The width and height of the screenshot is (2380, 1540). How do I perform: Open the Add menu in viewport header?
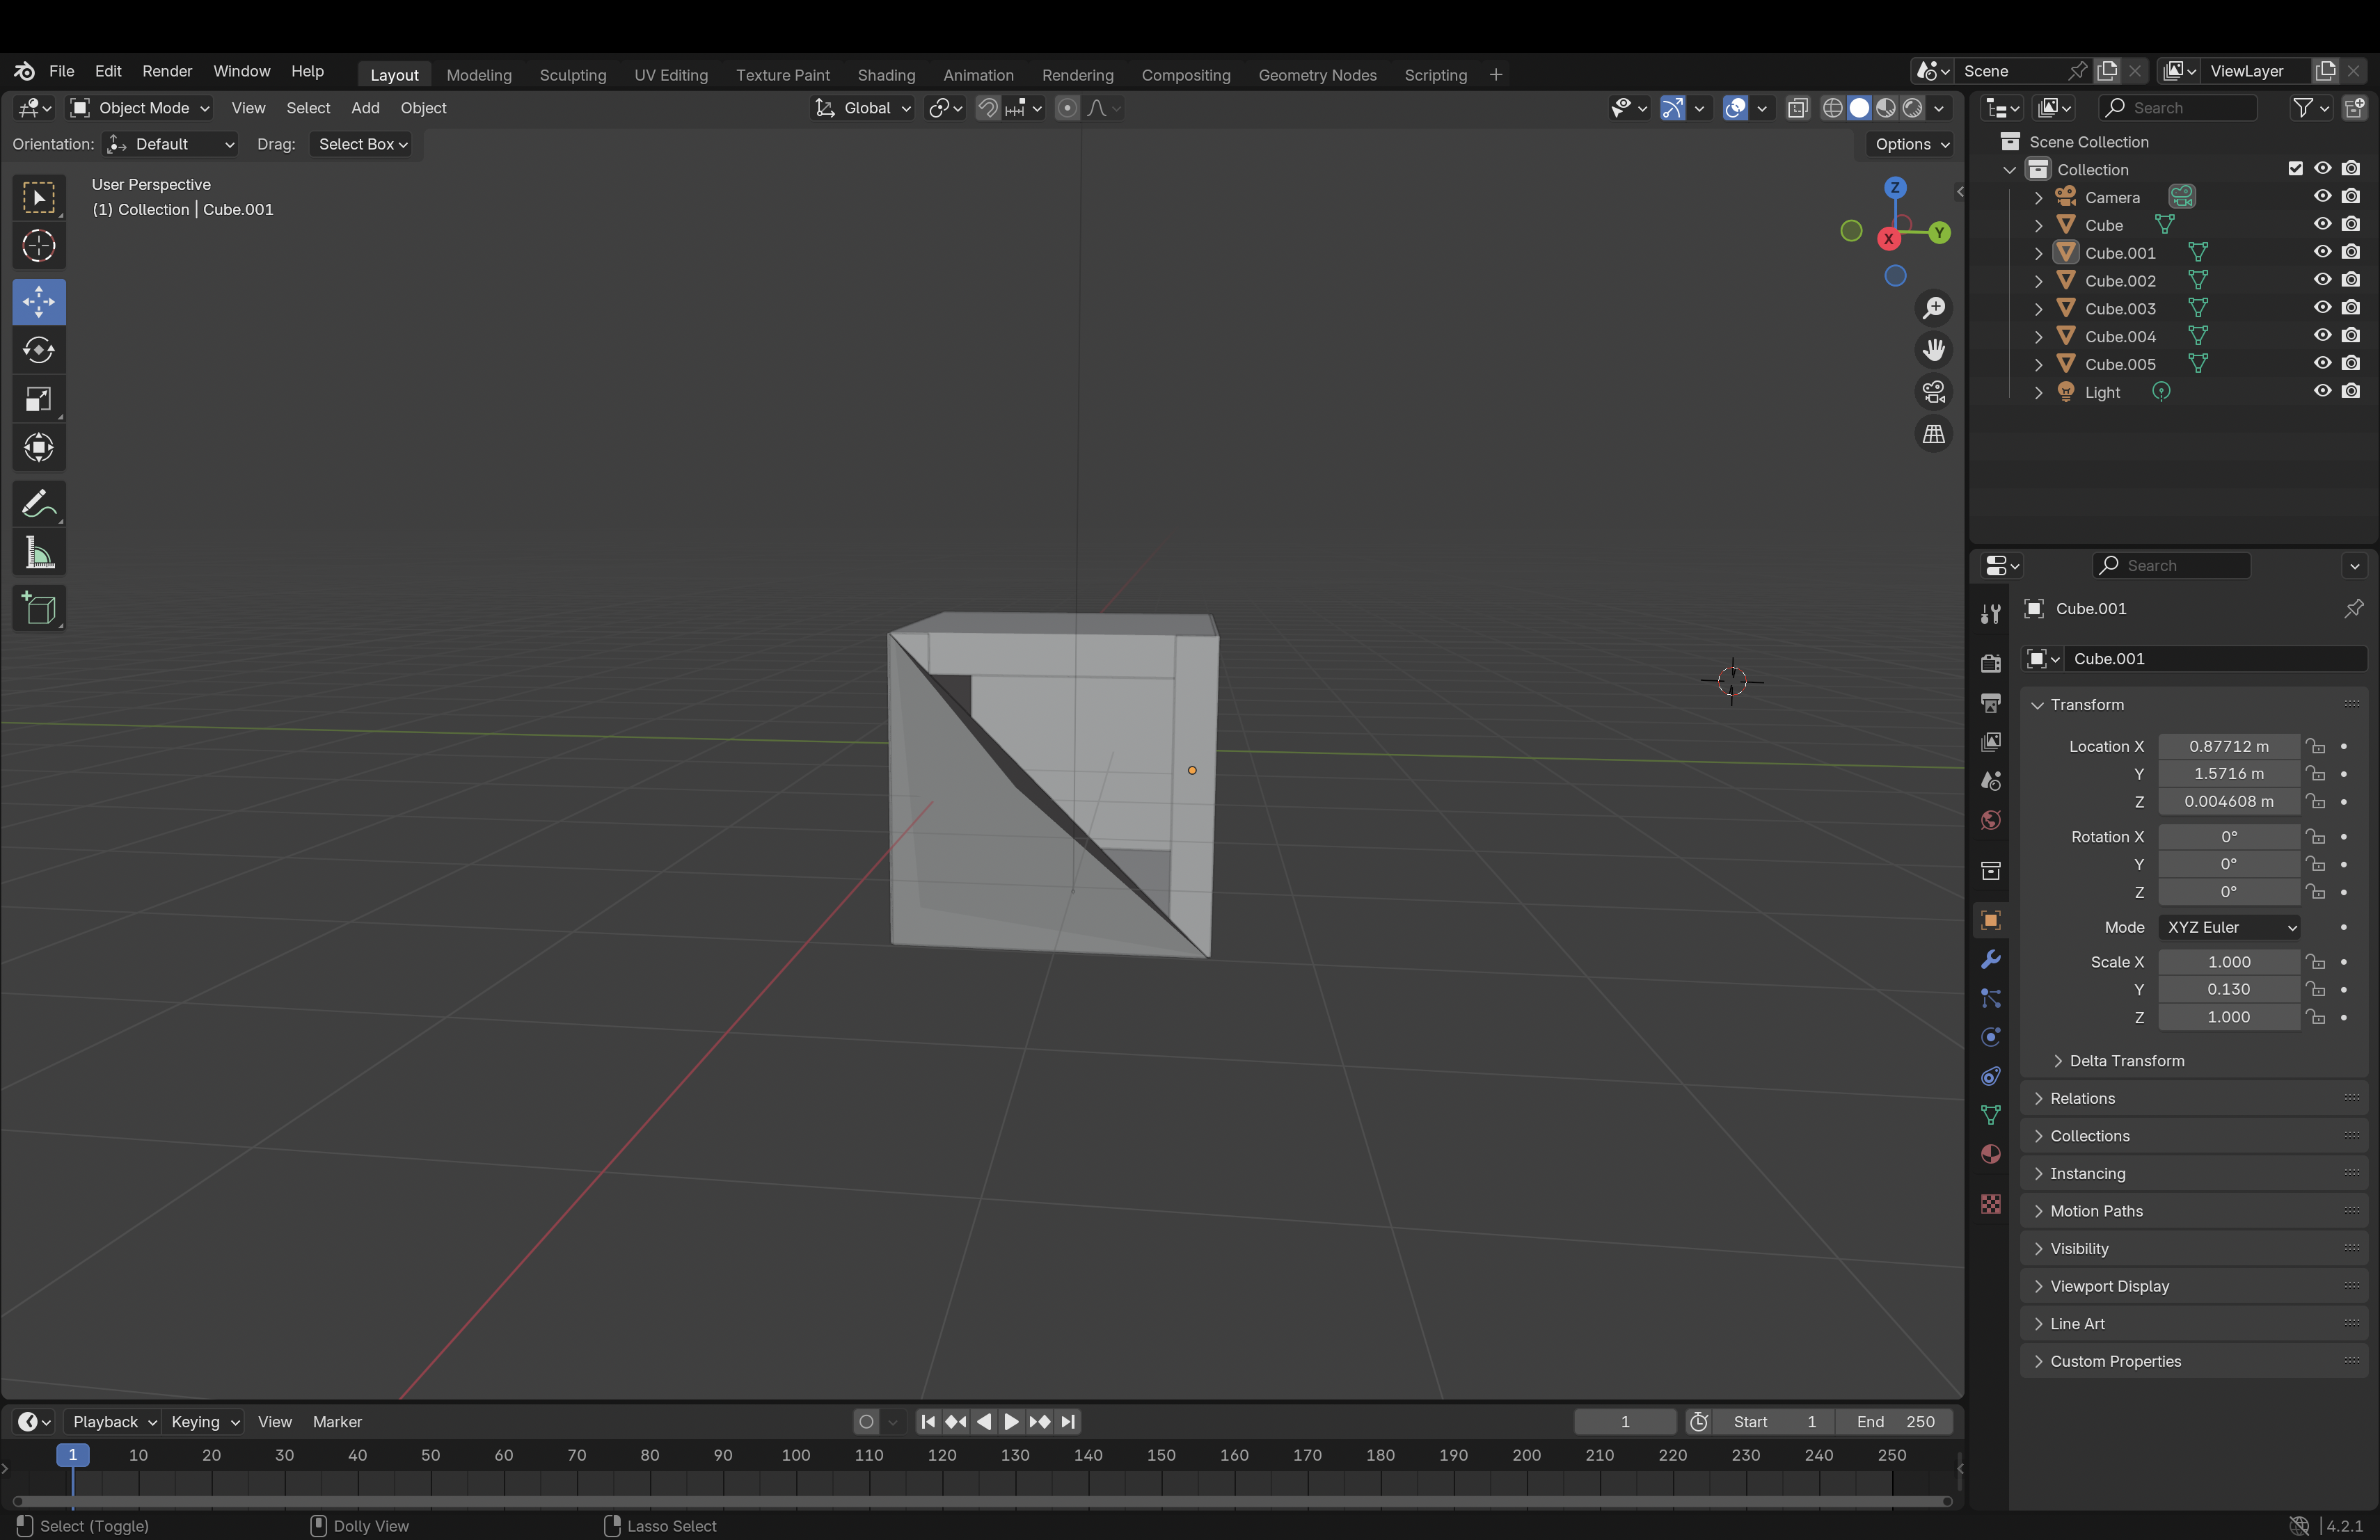(365, 108)
